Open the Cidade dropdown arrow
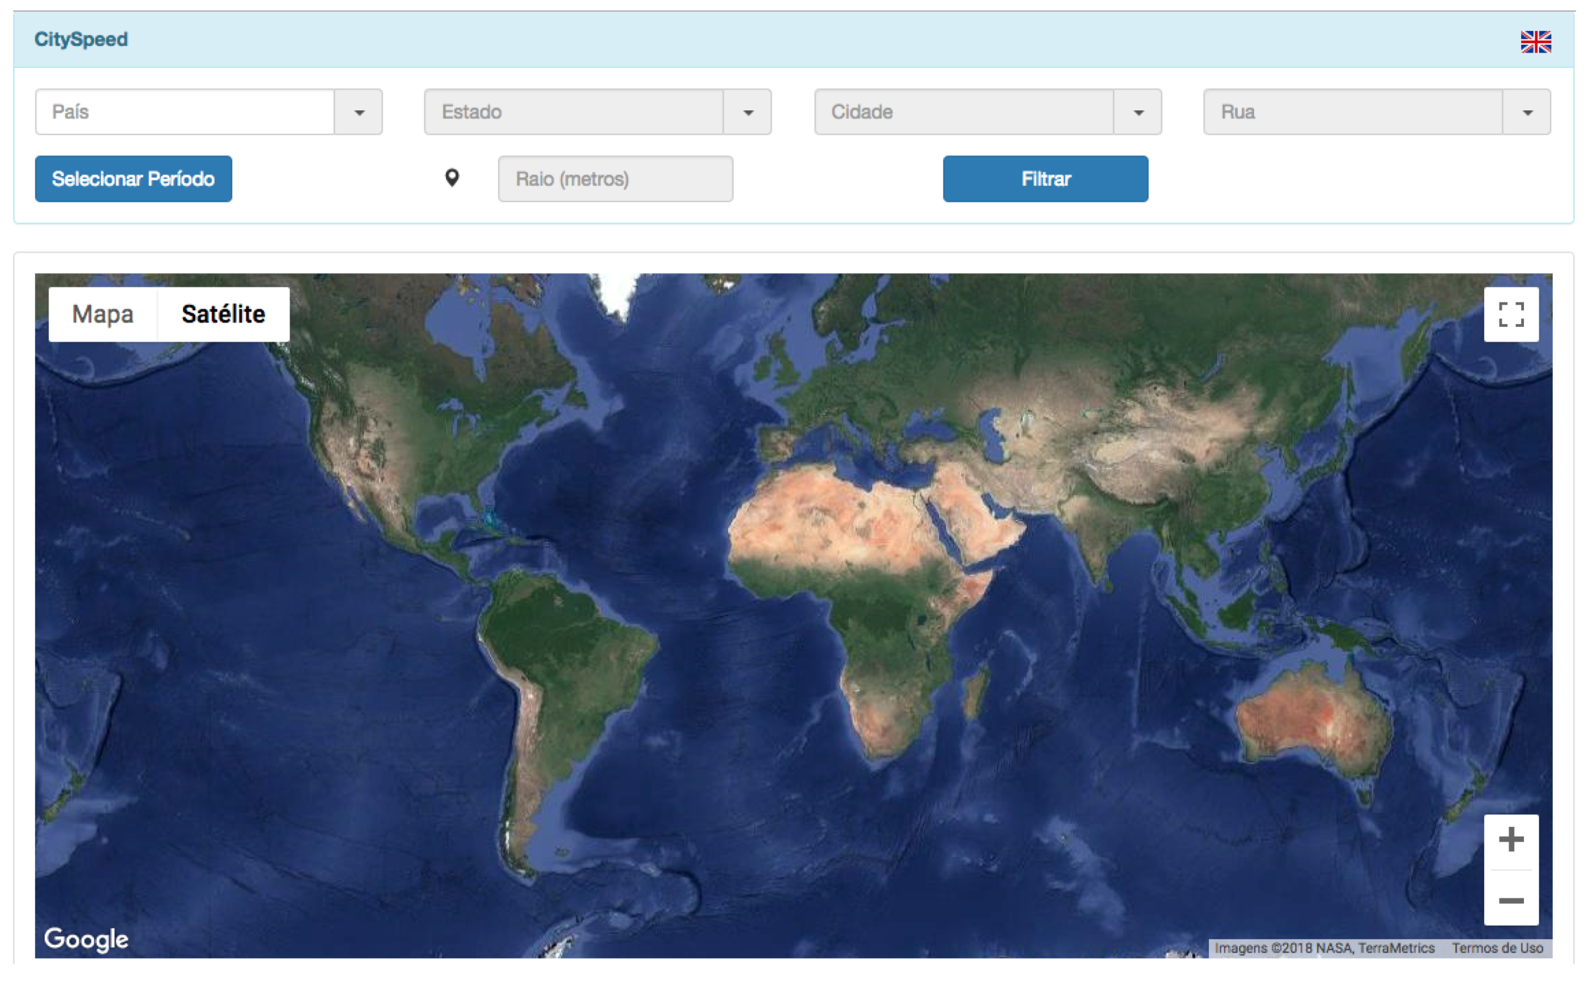1585x986 pixels. pos(1138,112)
